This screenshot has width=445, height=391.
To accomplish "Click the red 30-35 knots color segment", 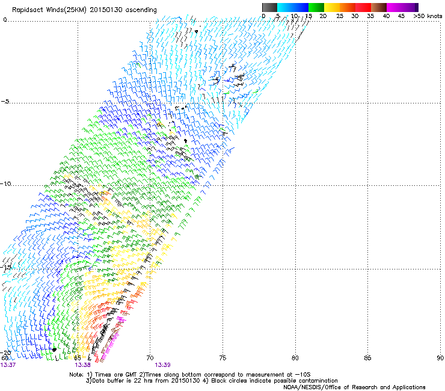I will [363, 7].
